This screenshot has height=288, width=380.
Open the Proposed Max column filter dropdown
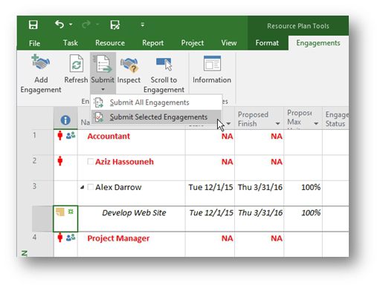click(x=316, y=123)
